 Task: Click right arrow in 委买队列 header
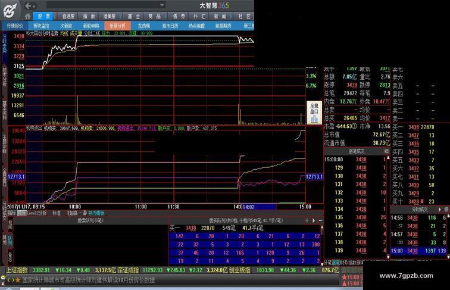point(314,220)
